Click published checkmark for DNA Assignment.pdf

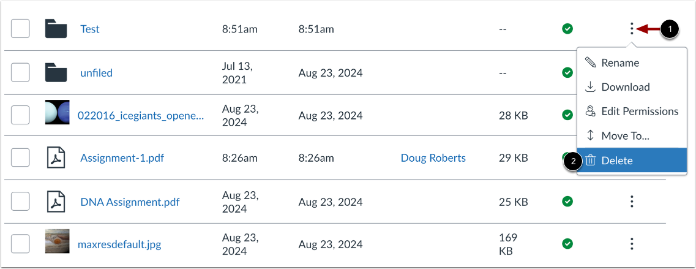coord(567,202)
